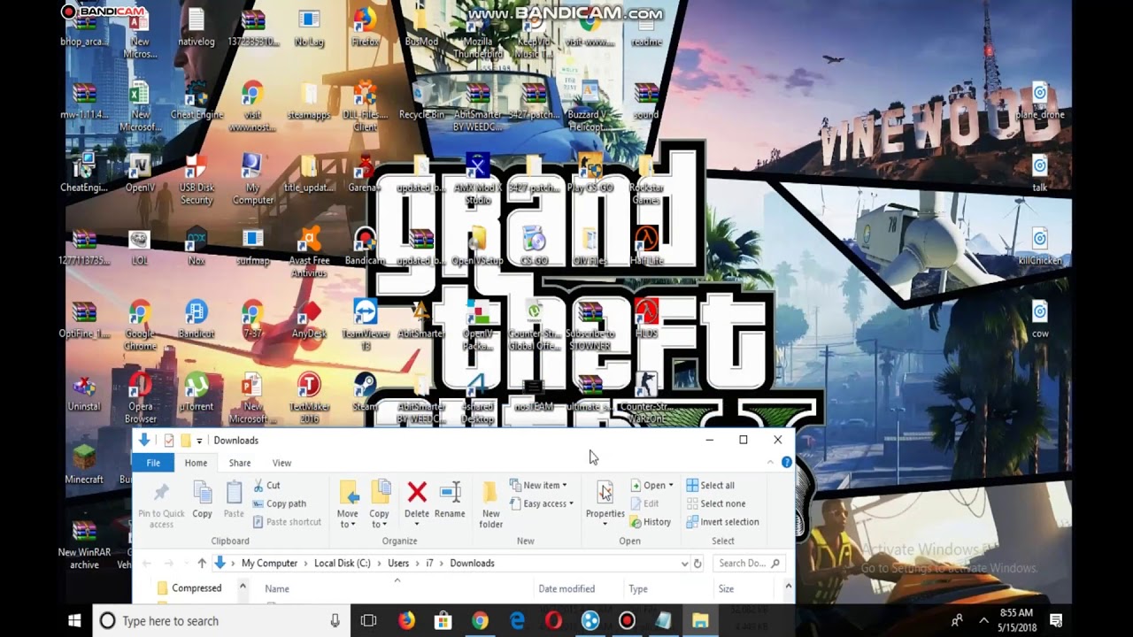Screen dimensions: 1133x637
Task: Open Task View from the taskbar
Action: click(369, 621)
